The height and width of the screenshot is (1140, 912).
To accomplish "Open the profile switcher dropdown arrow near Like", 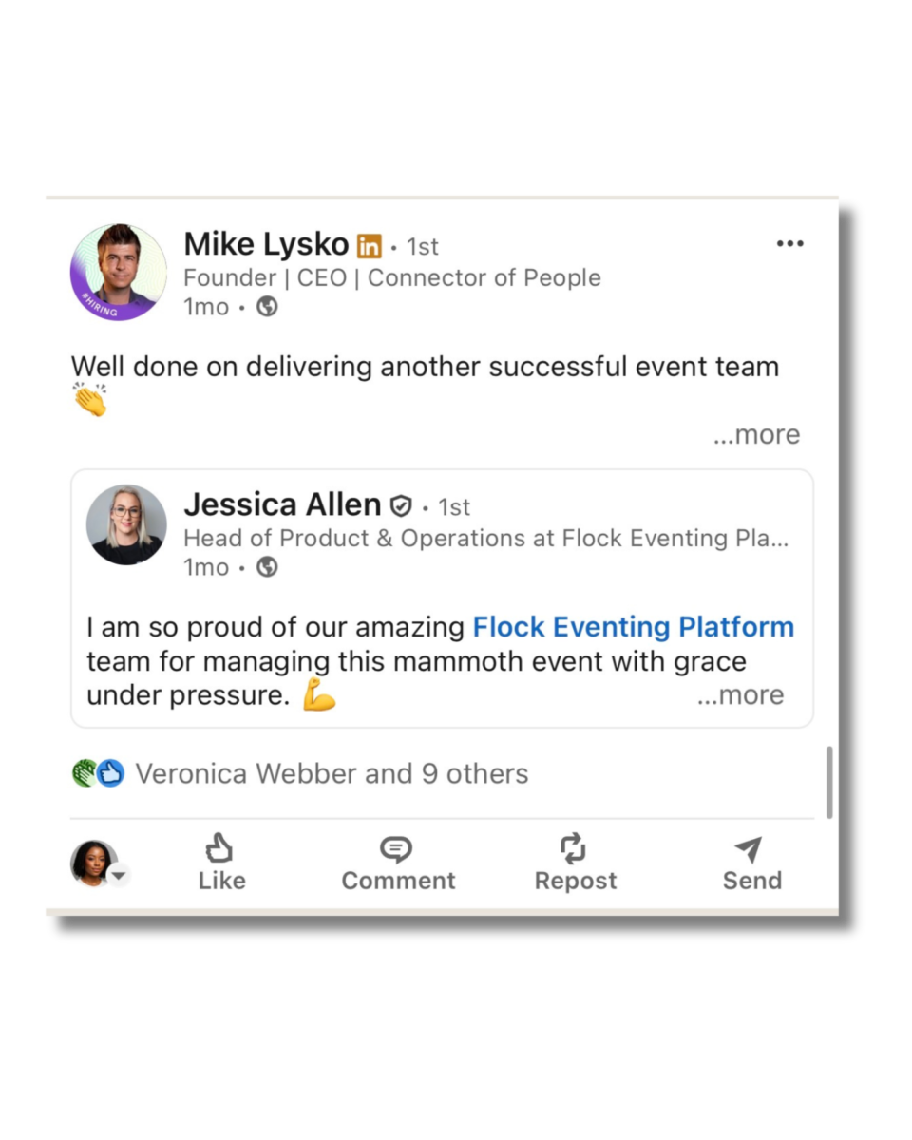I will 119,875.
